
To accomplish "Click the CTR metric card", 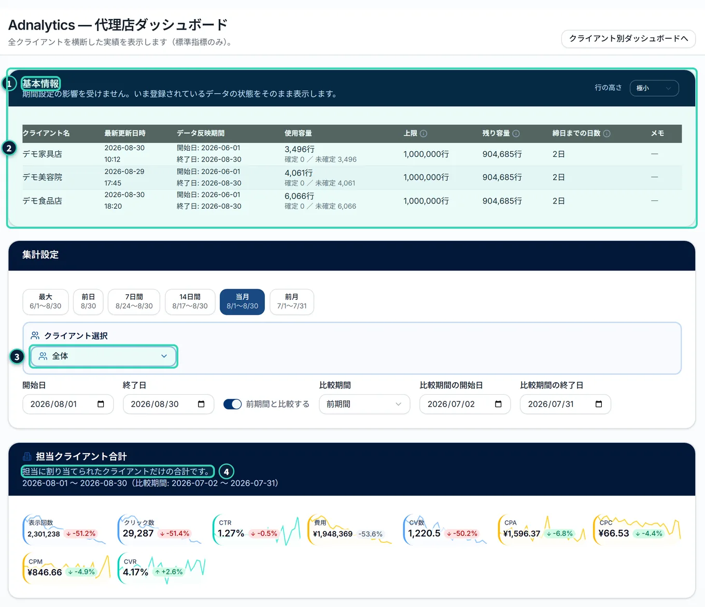I will 257,529.
